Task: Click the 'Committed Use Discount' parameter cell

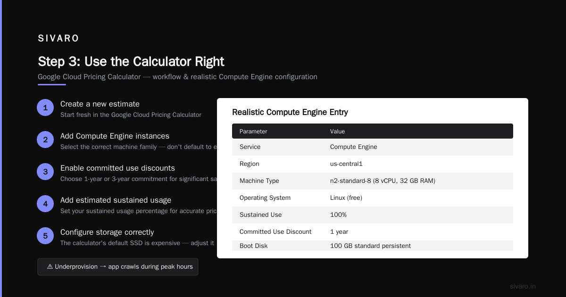Action: point(275,232)
